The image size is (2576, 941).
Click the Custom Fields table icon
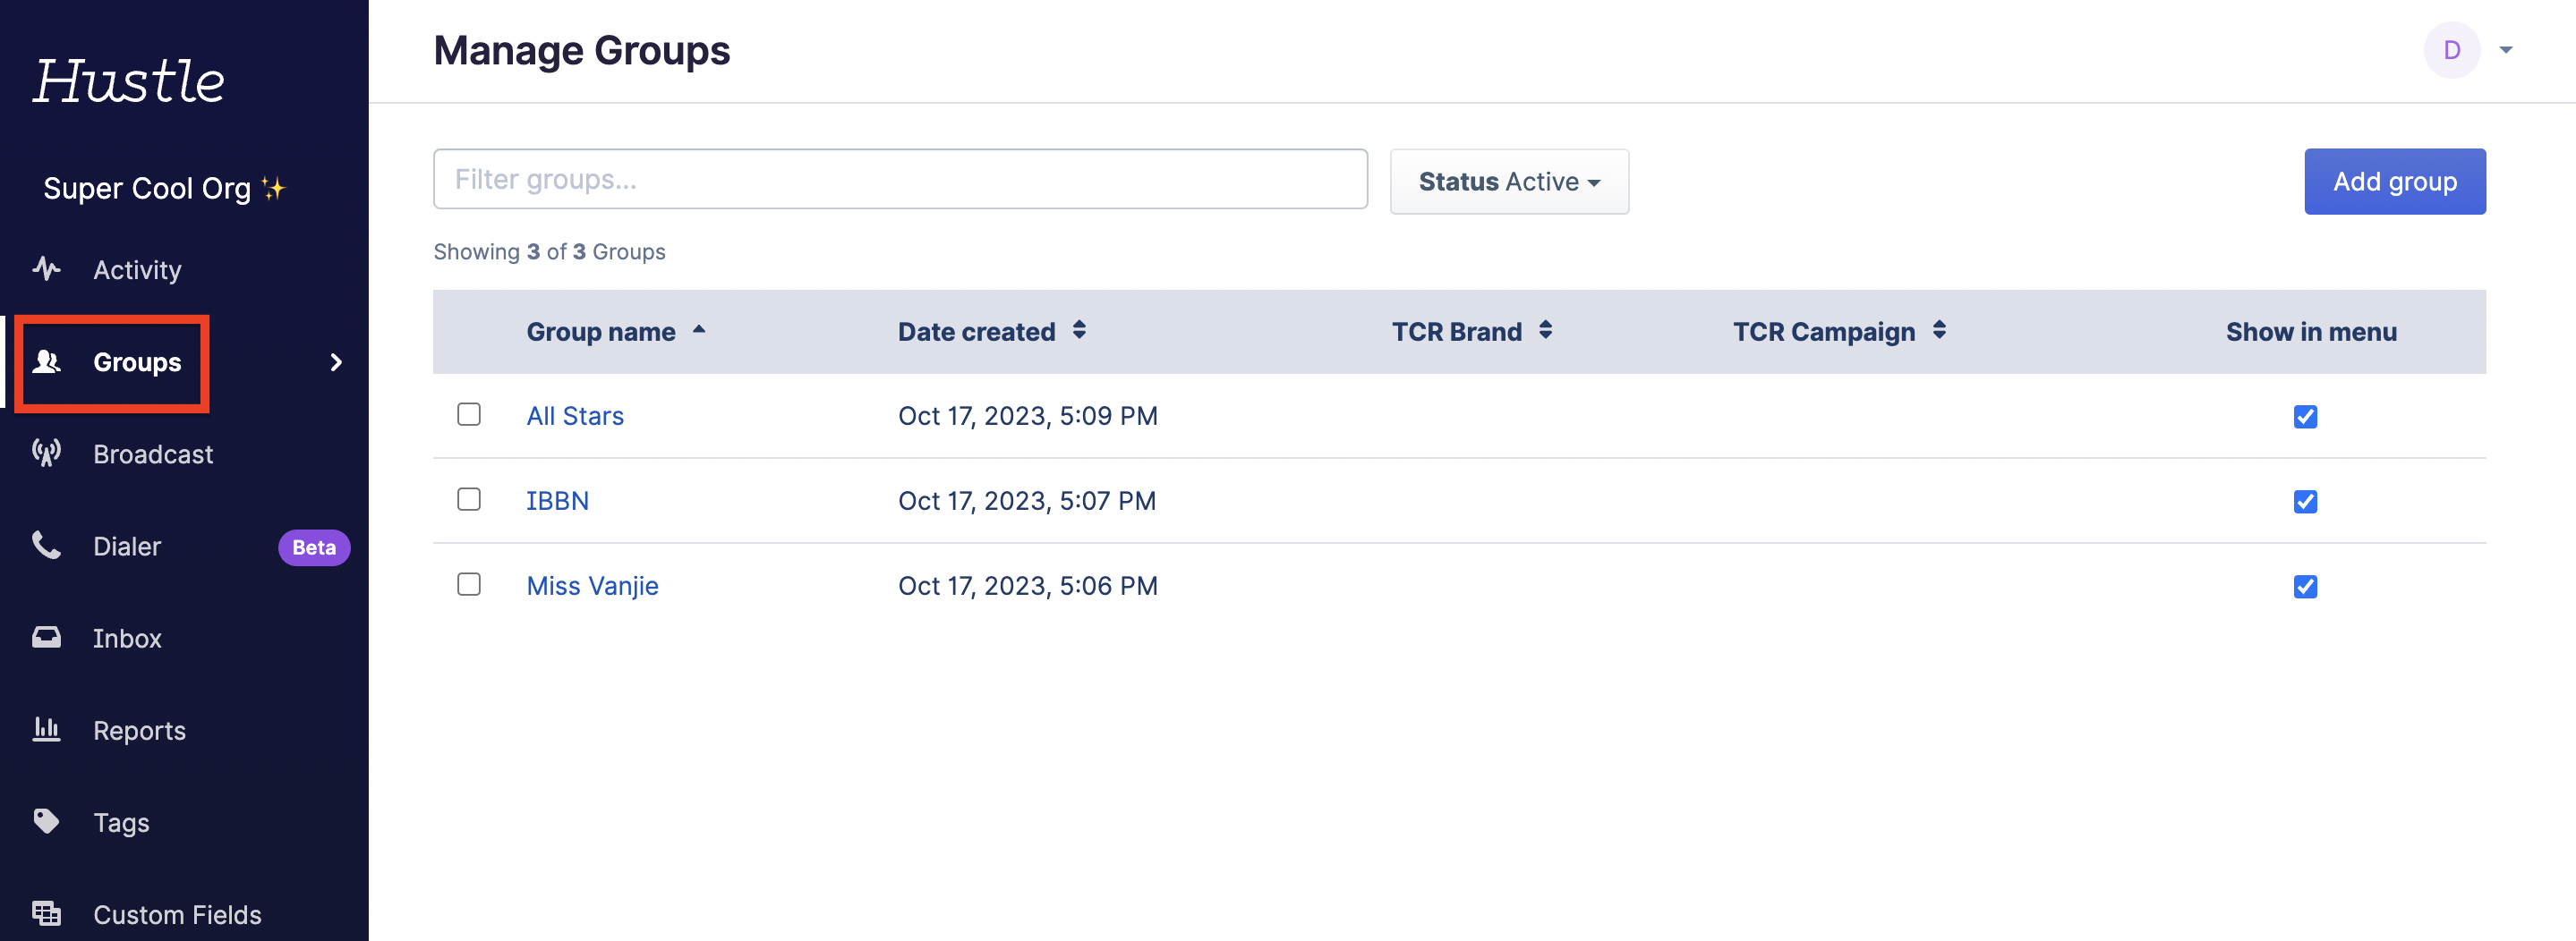point(46,913)
